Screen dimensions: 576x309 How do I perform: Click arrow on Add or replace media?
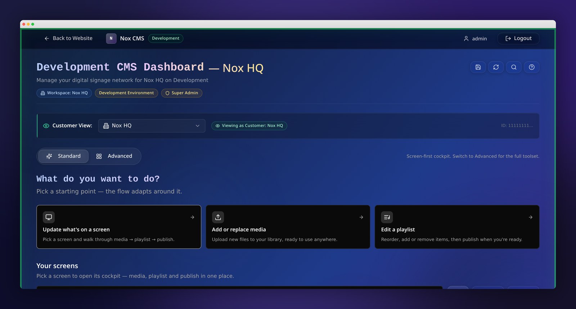coord(361,217)
